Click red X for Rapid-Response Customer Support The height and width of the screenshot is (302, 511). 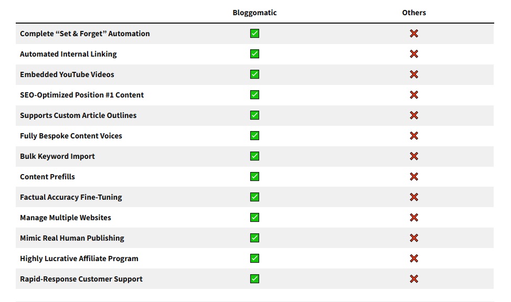[414, 279]
